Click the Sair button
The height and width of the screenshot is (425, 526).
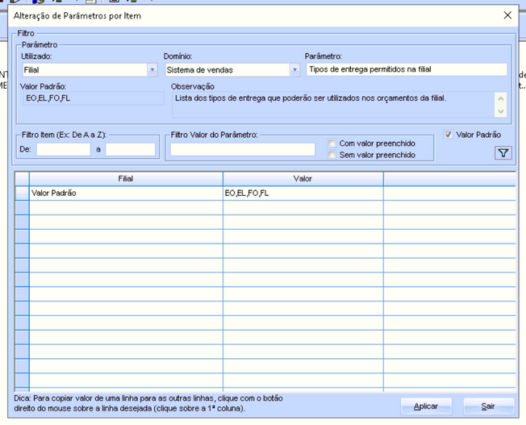[x=488, y=406]
